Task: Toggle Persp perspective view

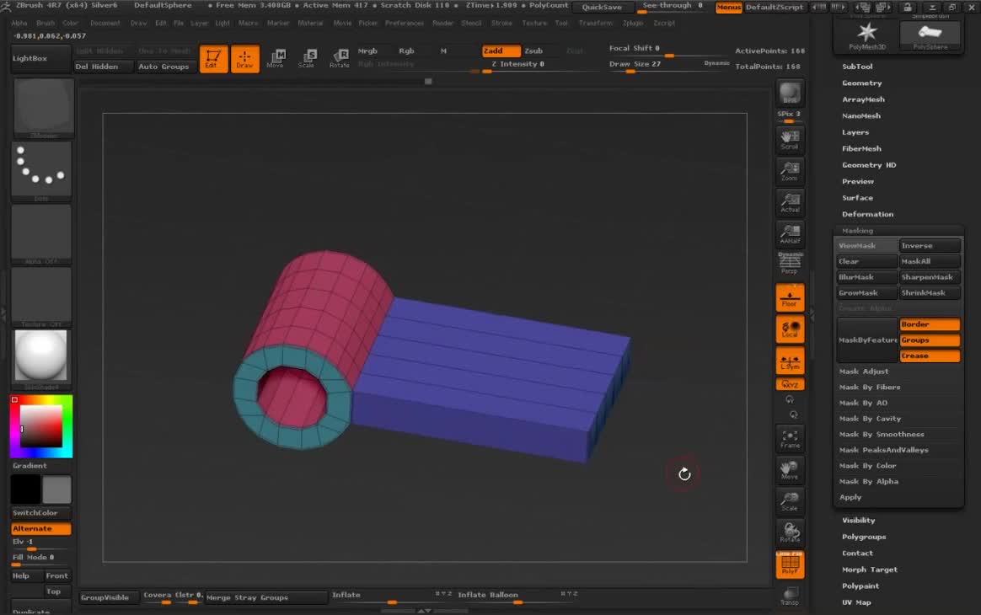Action: click(x=791, y=263)
